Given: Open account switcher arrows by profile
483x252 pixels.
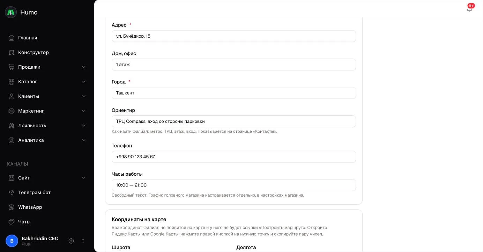Looking at the screenshot, I should [83, 241].
